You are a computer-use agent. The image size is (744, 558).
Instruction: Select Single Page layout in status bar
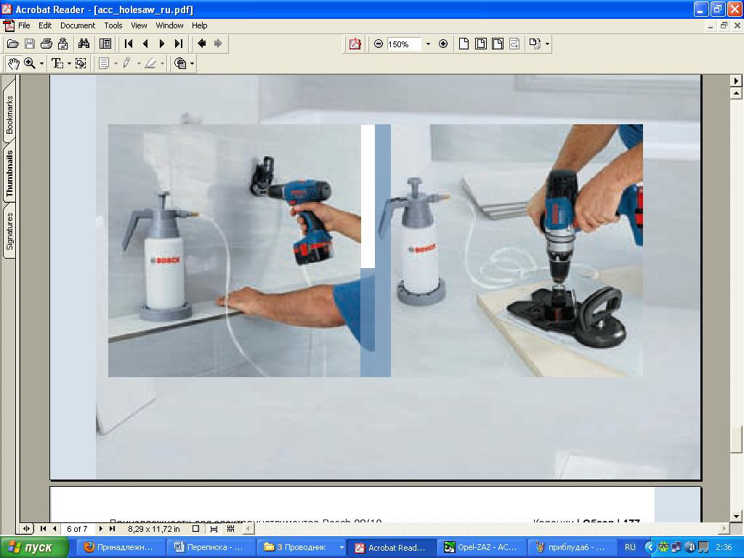[196, 529]
